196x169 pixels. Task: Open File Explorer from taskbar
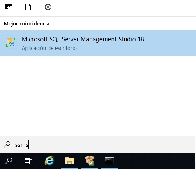point(69,161)
